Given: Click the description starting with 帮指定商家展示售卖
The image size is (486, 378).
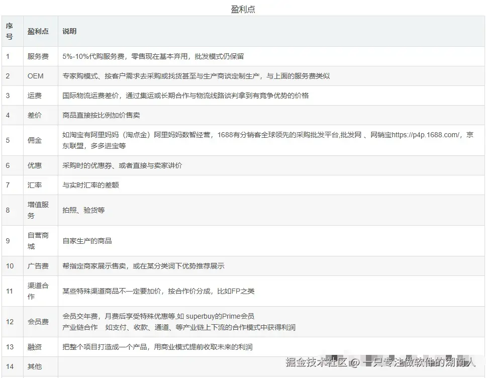Looking at the screenshot, I should (x=143, y=266).
